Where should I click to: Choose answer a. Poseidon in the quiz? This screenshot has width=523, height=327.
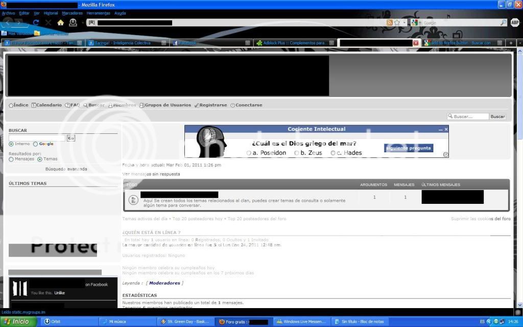click(x=249, y=153)
